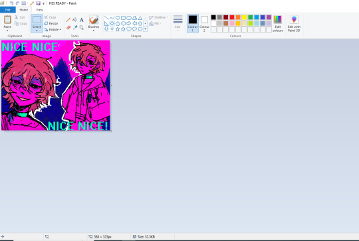Pick the purple palette colour
Screen dimensions: 359x241
click(269, 17)
